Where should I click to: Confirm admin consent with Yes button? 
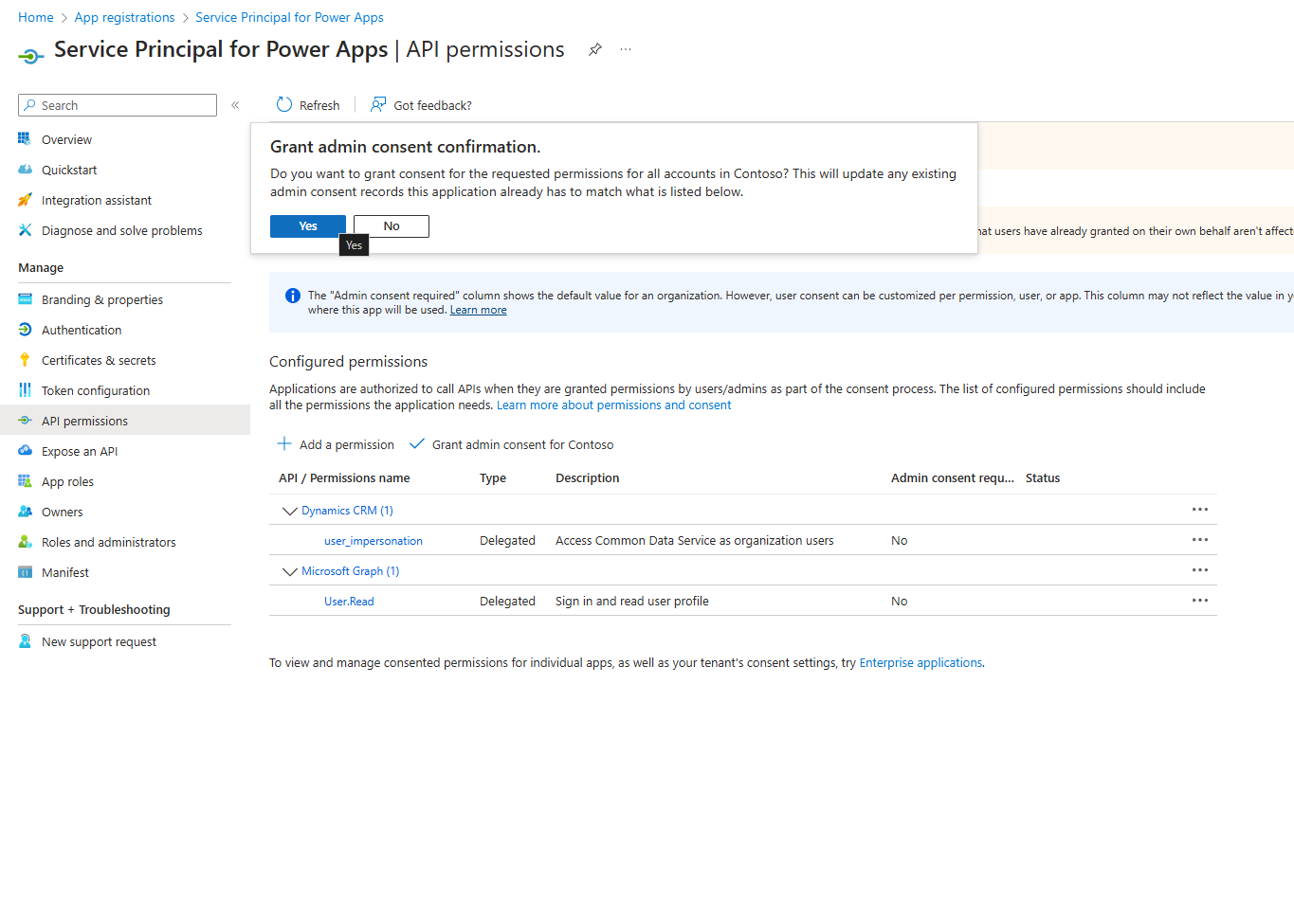click(307, 226)
